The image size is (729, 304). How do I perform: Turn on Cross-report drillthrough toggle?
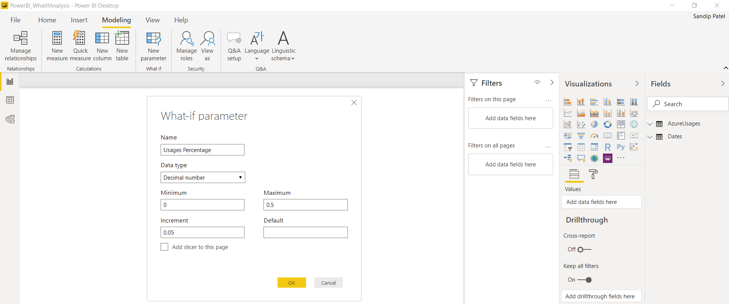coord(584,249)
